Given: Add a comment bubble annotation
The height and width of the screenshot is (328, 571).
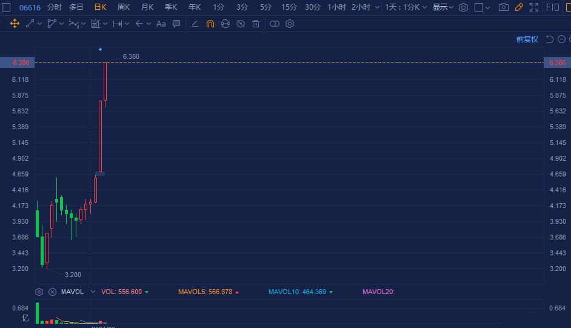Looking at the screenshot, I should coord(176,24).
